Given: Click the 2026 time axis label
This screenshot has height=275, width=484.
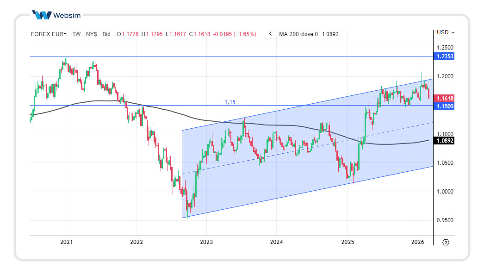Looking at the screenshot, I should click(417, 242).
